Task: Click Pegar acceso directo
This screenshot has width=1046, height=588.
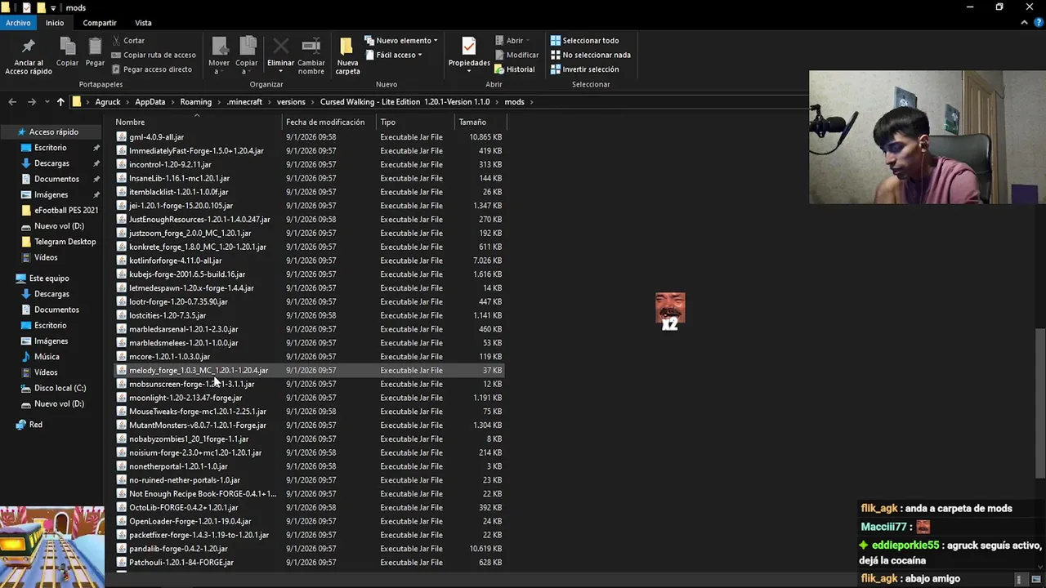Action: 150,69
